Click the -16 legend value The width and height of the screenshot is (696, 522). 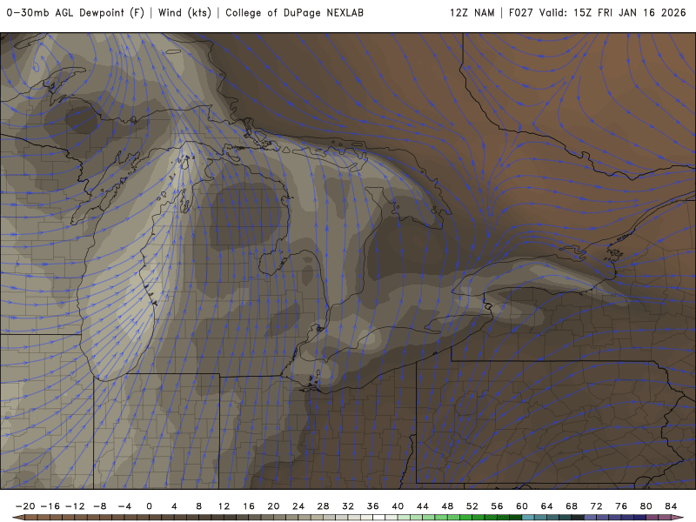(x=50, y=506)
